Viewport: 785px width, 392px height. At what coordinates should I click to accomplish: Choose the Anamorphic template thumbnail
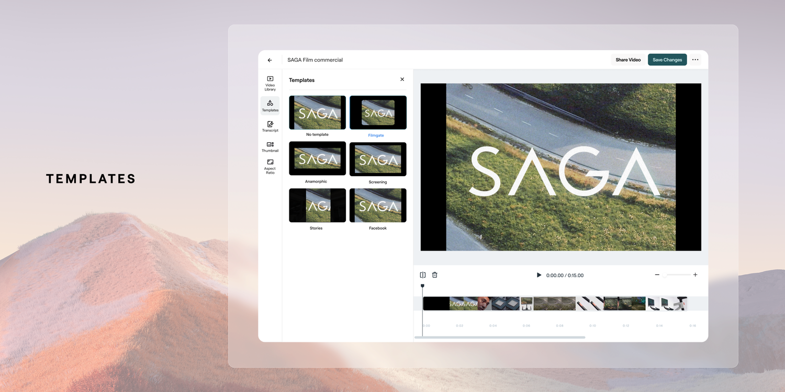(x=317, y=158)
